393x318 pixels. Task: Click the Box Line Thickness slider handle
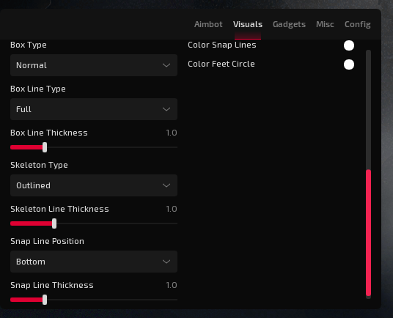pos(45,147)
